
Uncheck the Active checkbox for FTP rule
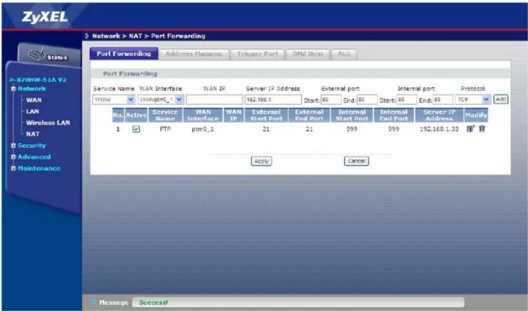point(136,129)
